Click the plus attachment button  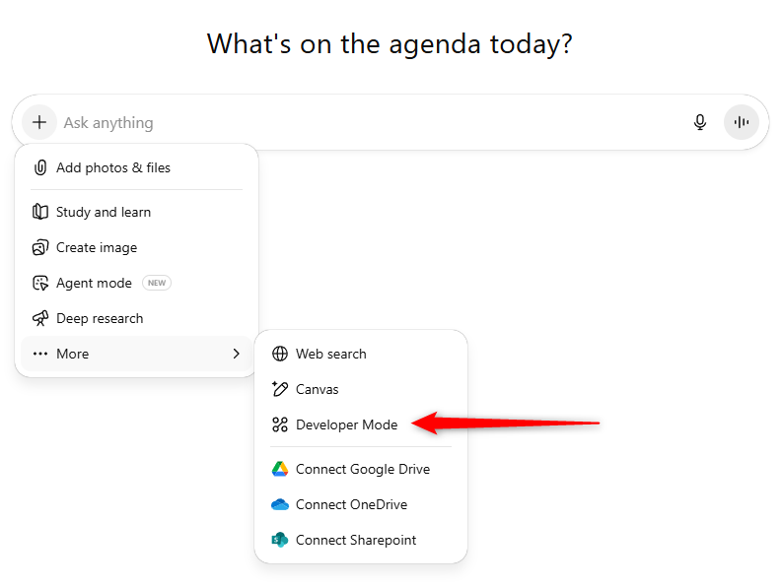click(38, 122)
